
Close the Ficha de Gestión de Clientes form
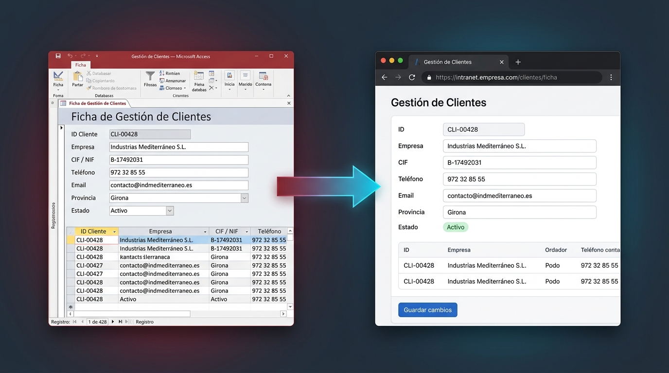[289, 103]
